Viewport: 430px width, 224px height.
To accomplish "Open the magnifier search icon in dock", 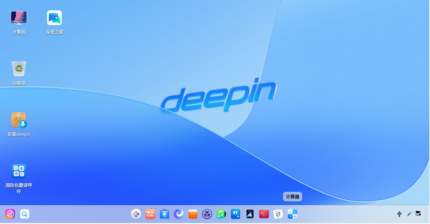I will (x=24, y=214).
